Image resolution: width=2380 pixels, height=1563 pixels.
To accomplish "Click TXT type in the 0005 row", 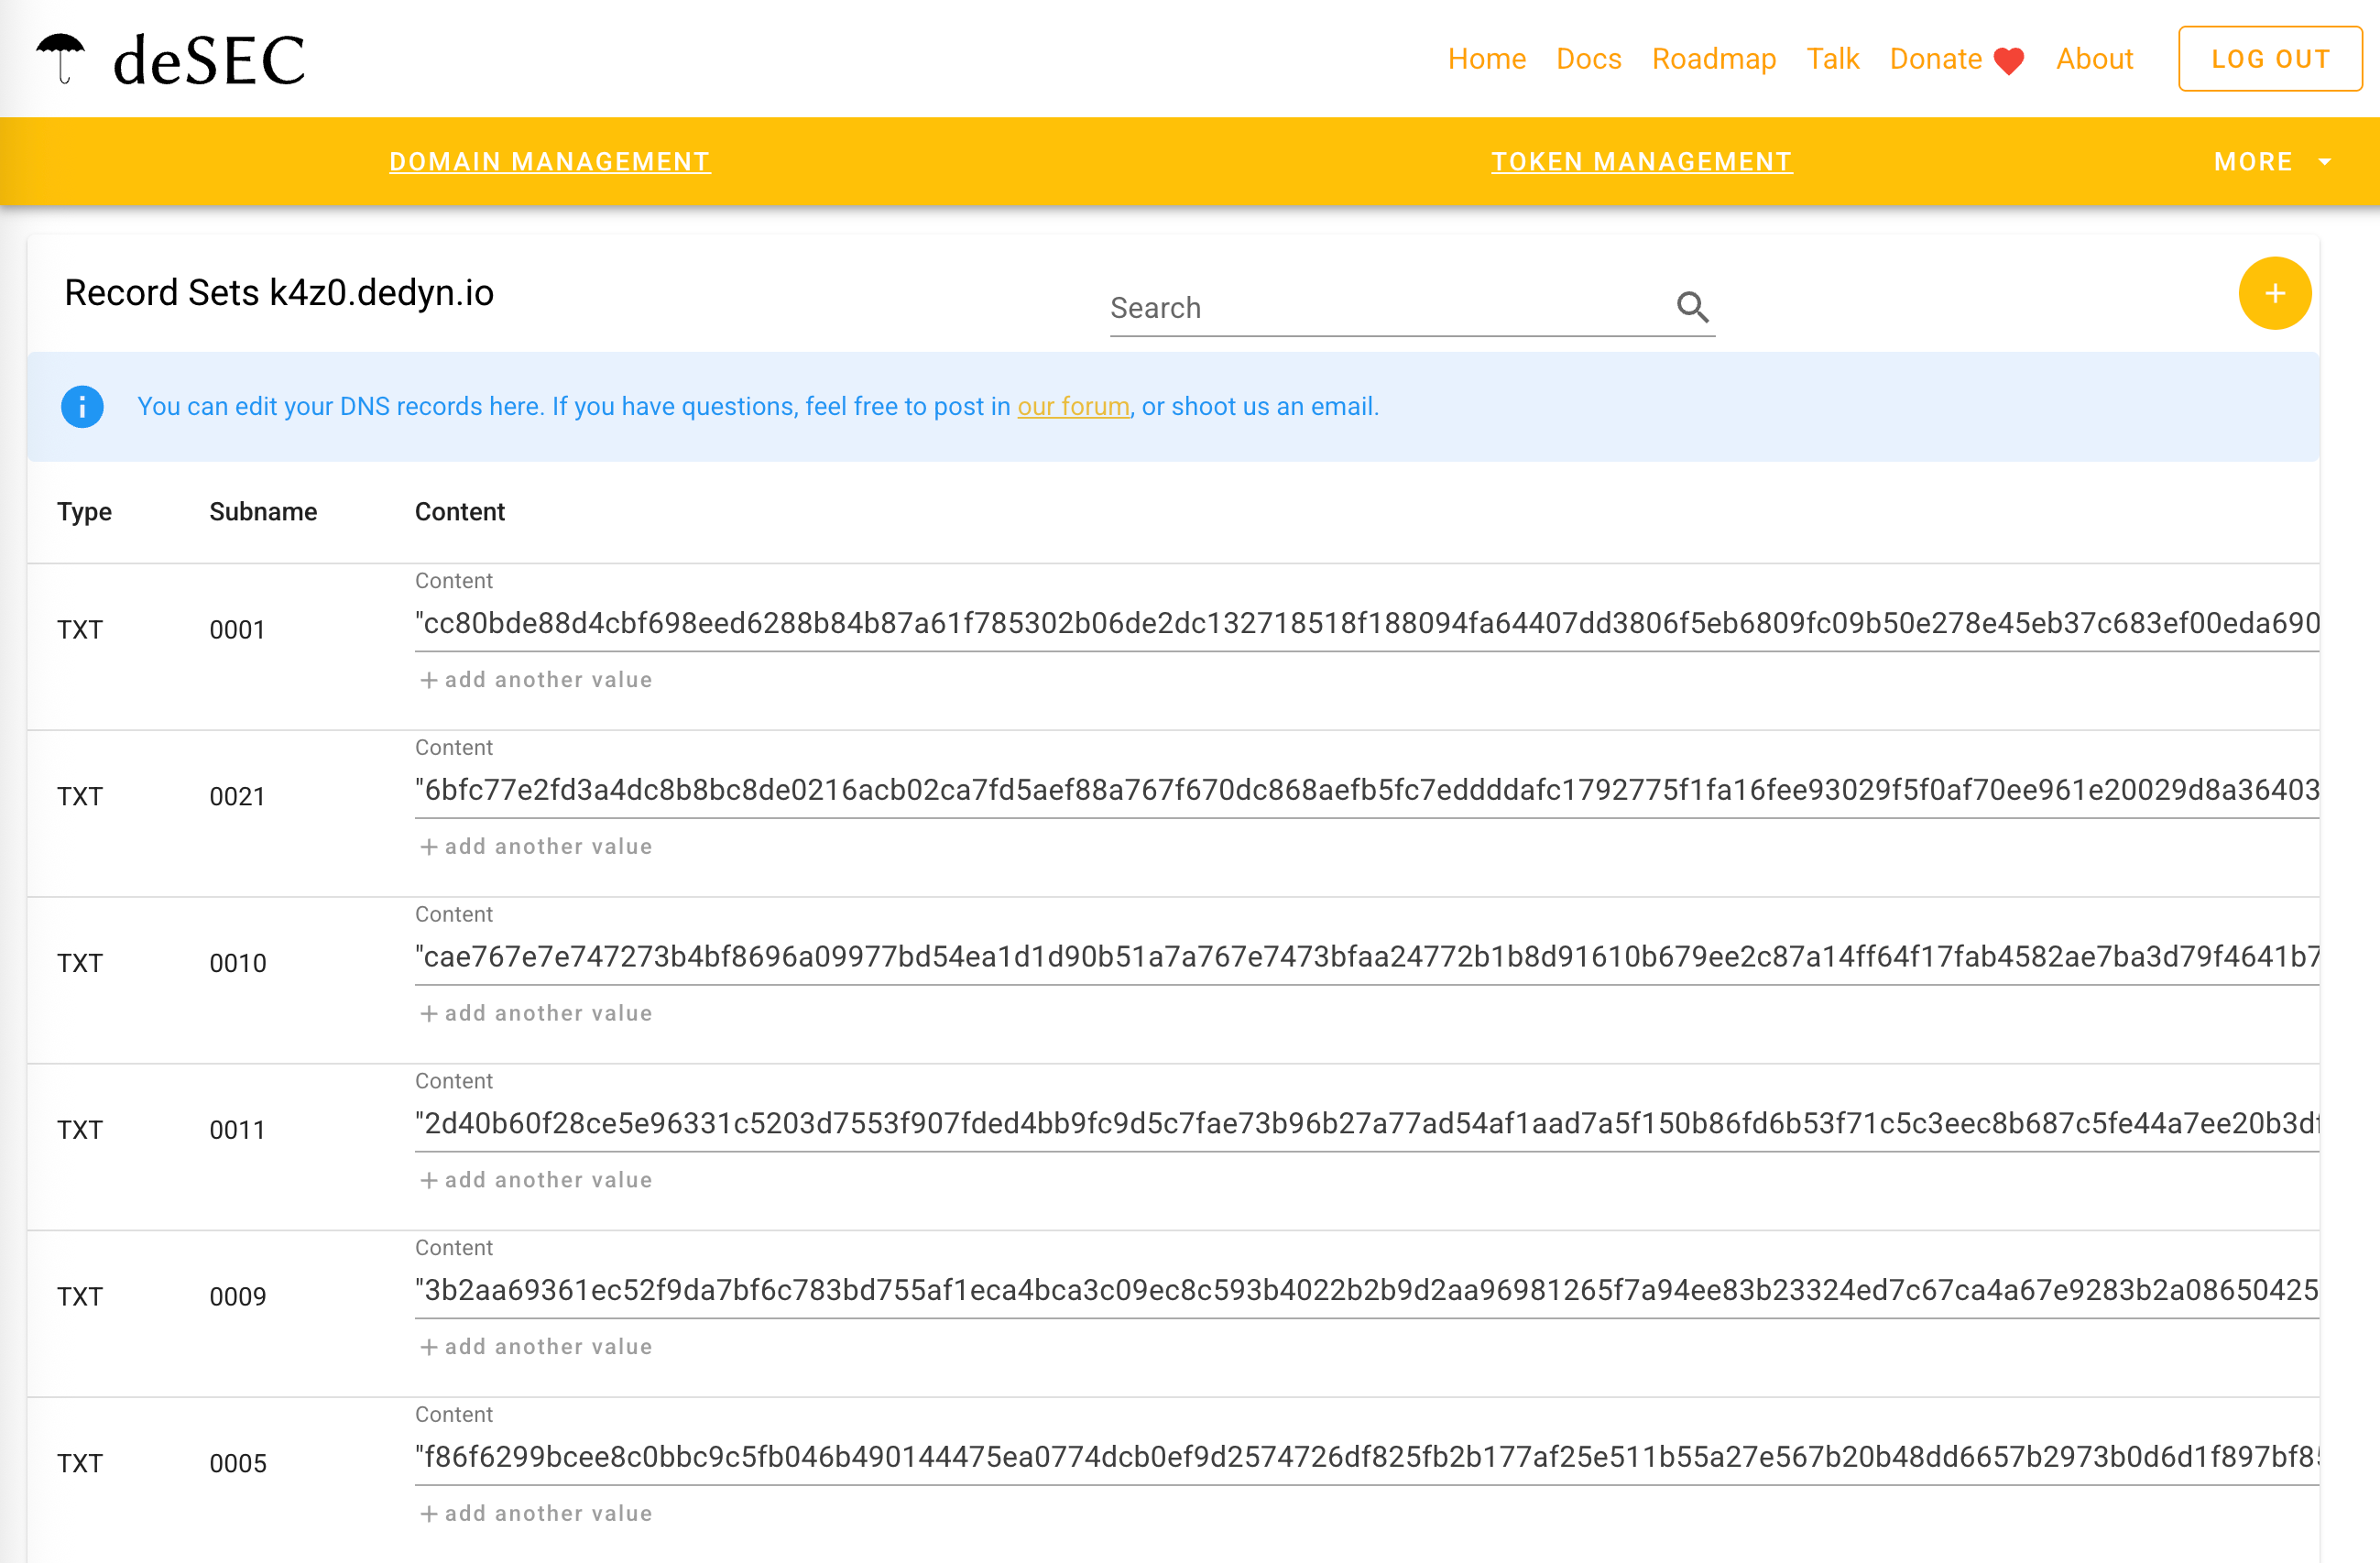I will point(80,1464).
